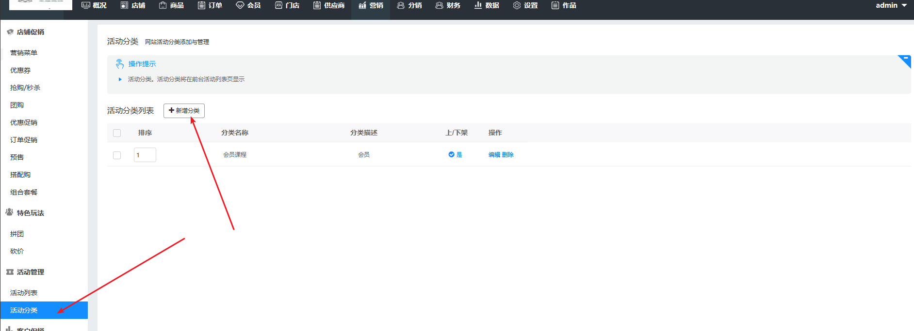Click the 会员 member diamond icon
The height and width of the screenshot is (331, 914).
click(x=240, y=5)
